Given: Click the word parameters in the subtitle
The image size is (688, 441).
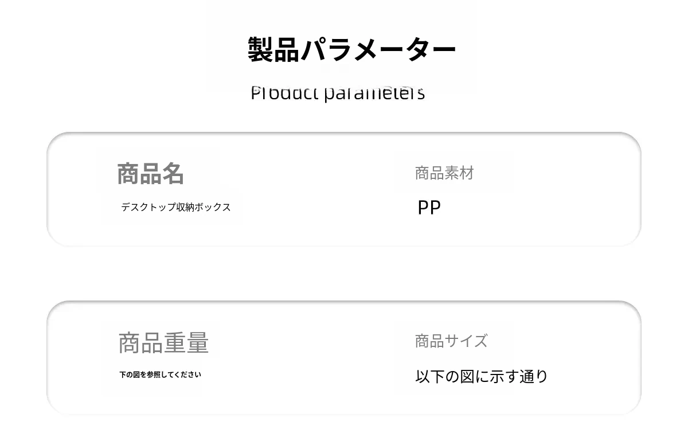Looking at the screenshot, I should pyautogui.click(x=374, y=93).
